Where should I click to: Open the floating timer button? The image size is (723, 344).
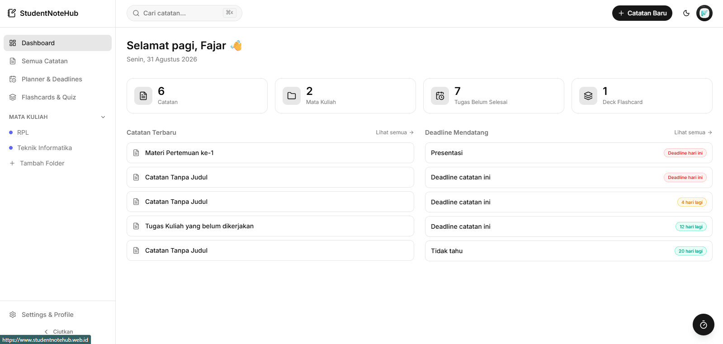703,325
